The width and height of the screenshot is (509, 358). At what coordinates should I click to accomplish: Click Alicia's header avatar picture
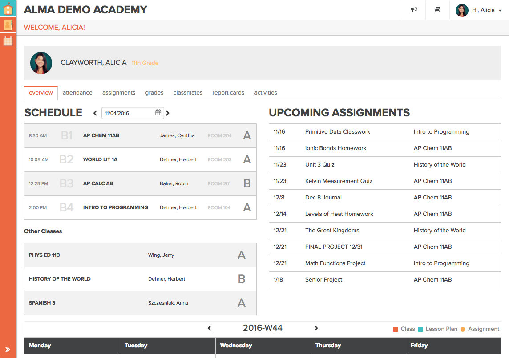(462, 10)
